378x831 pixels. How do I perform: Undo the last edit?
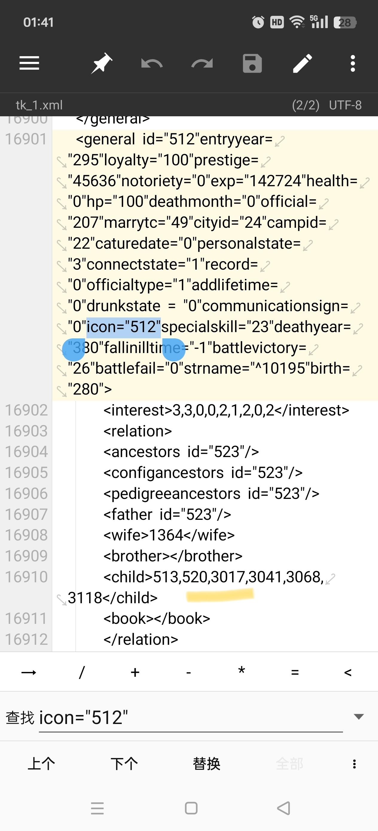(152, 63)
